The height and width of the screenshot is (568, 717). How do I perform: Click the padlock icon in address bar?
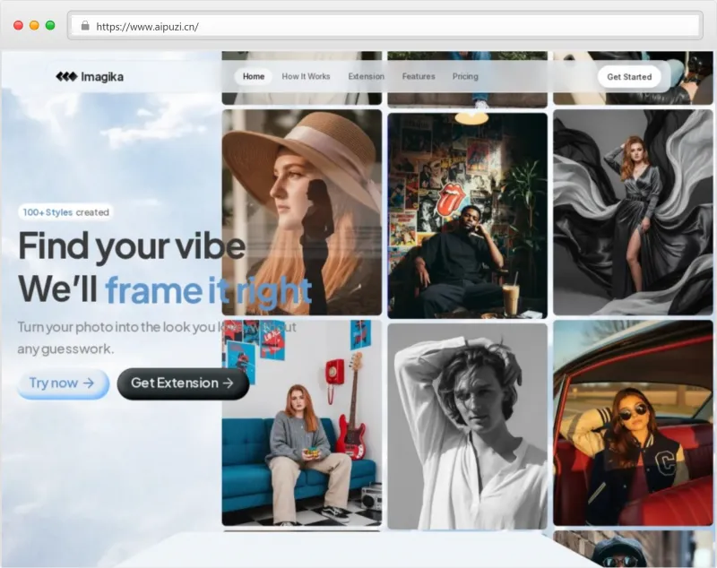point(85,26)
